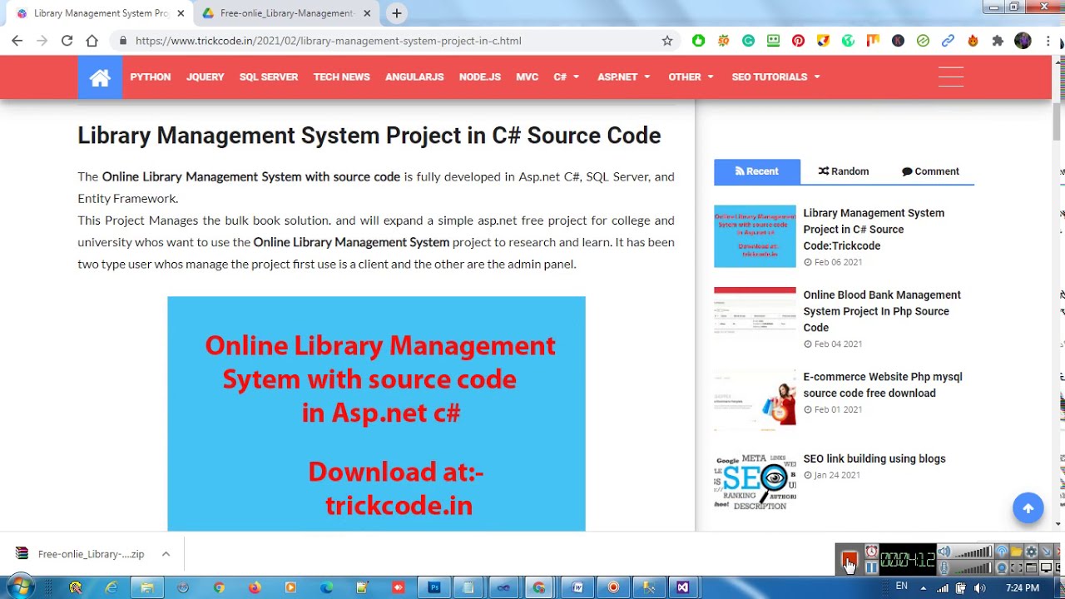Click the home icon in the site navbar
Viewport: 1065px width, 599px height.
(100, 77)
